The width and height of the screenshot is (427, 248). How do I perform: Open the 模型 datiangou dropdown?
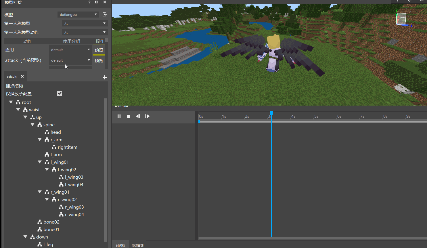[78, 14]
